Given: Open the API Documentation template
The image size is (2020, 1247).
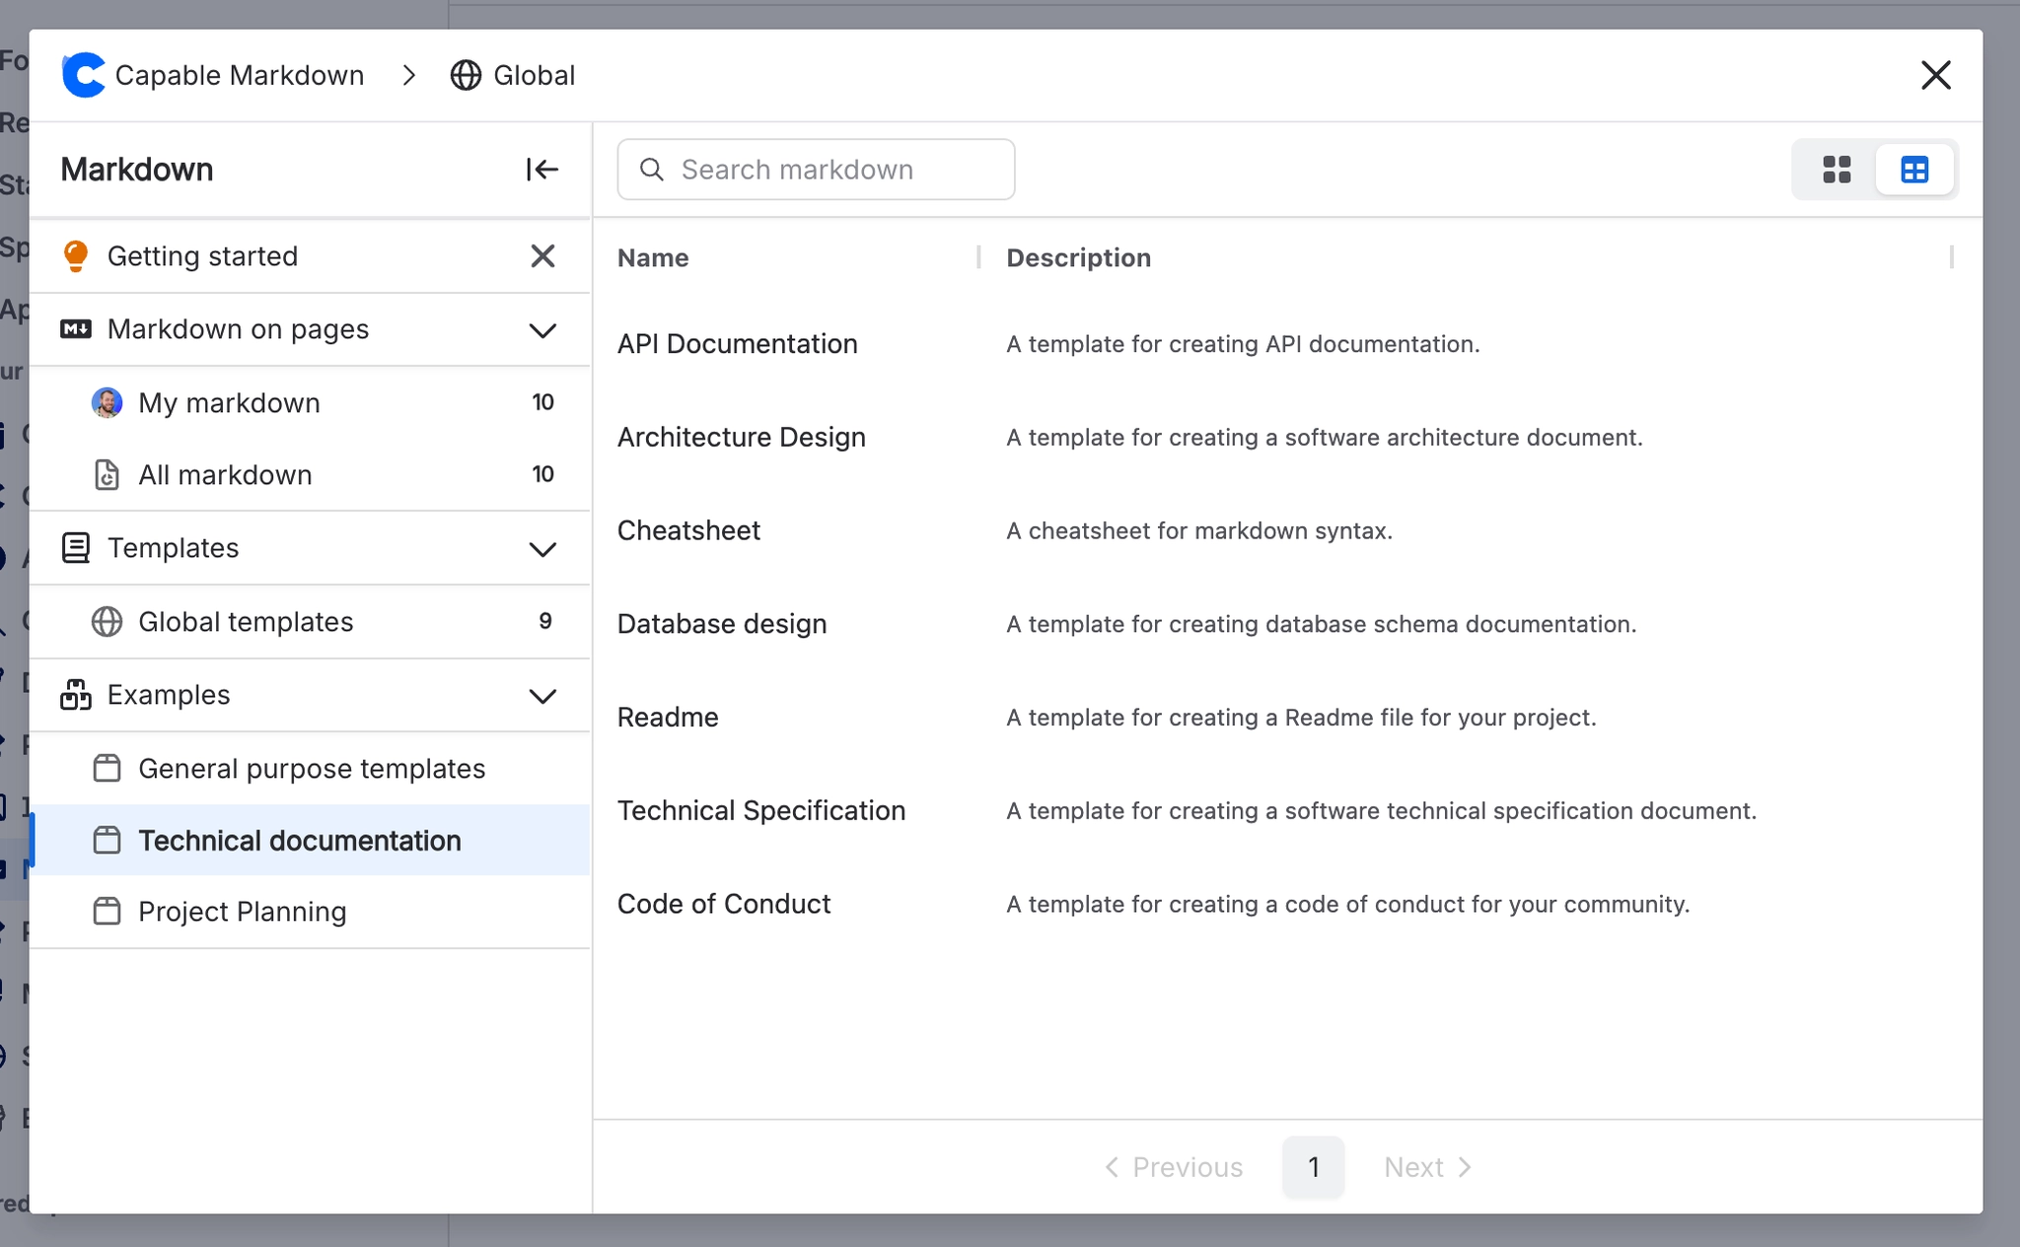Looking at the screenshot, I should 737,344.
